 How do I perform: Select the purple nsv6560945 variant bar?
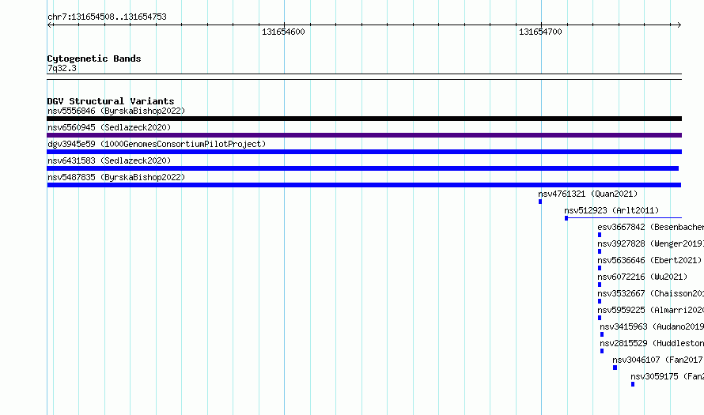pyautogui.click(x=364, y=135)
